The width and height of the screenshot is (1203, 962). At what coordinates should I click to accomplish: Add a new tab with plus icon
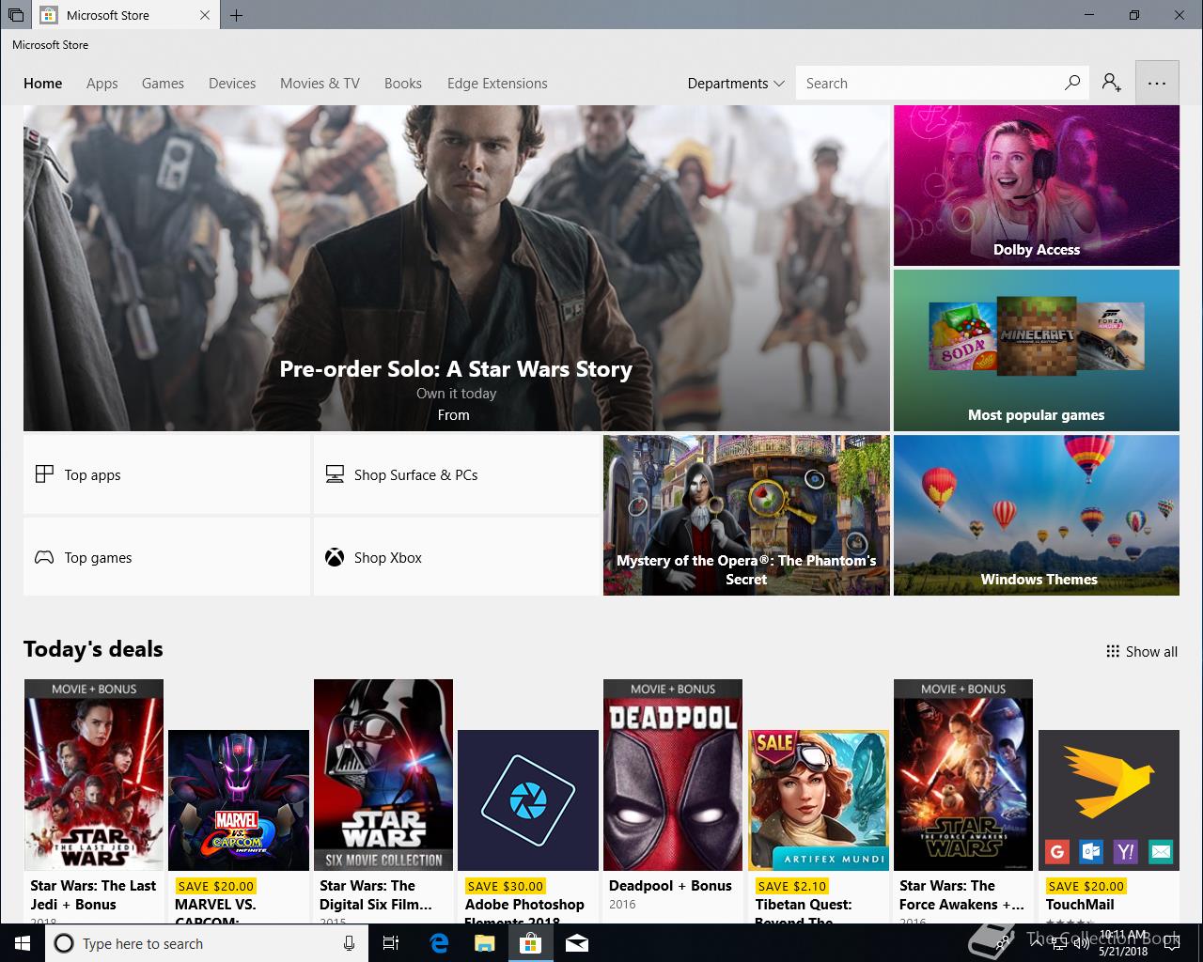[236, 15]
